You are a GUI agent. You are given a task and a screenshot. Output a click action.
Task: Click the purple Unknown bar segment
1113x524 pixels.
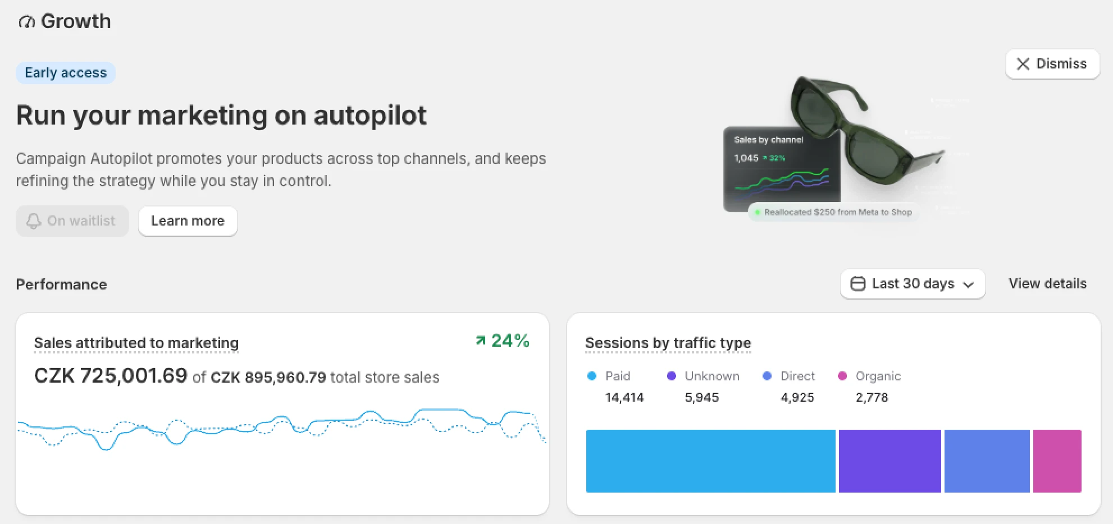coord(890,461)
